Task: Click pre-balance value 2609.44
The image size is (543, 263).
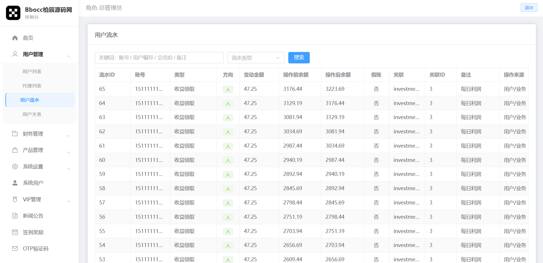Action: (293, 259)
